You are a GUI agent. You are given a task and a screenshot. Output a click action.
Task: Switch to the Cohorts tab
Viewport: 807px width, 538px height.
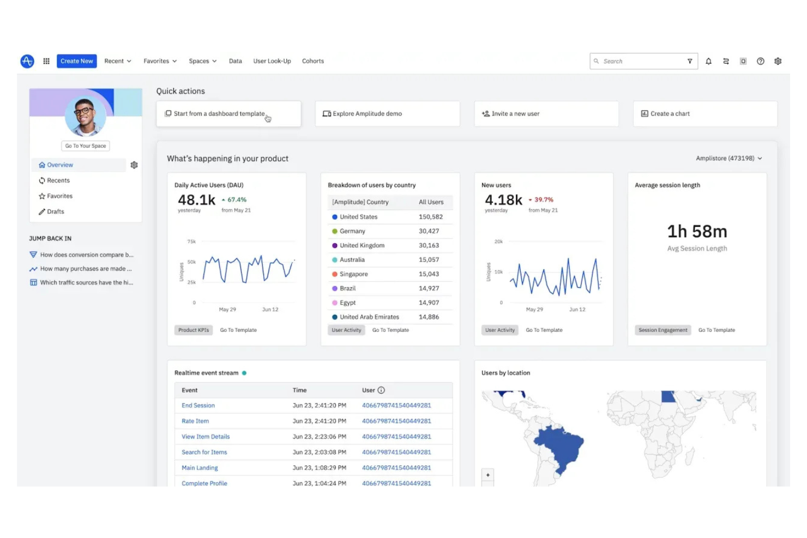[312, 61]
